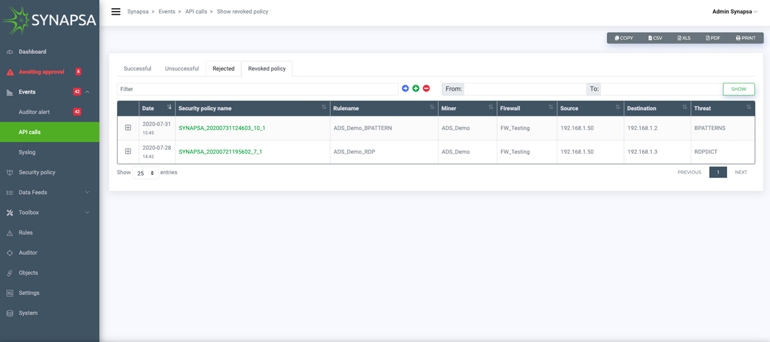770x342 pixels.
Task: Open policy SYNAPSA_20200731124603_10_1 link
Action: tap(222, 128)
